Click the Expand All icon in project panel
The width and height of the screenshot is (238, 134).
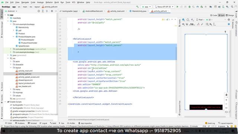tap(43, 11)
